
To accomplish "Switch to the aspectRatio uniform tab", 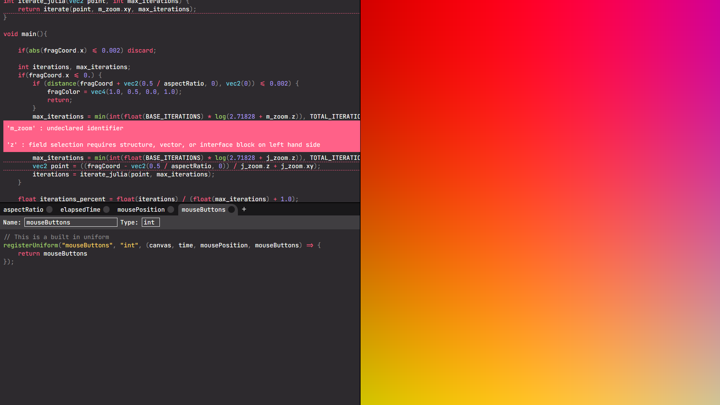I will pos(23,209).
